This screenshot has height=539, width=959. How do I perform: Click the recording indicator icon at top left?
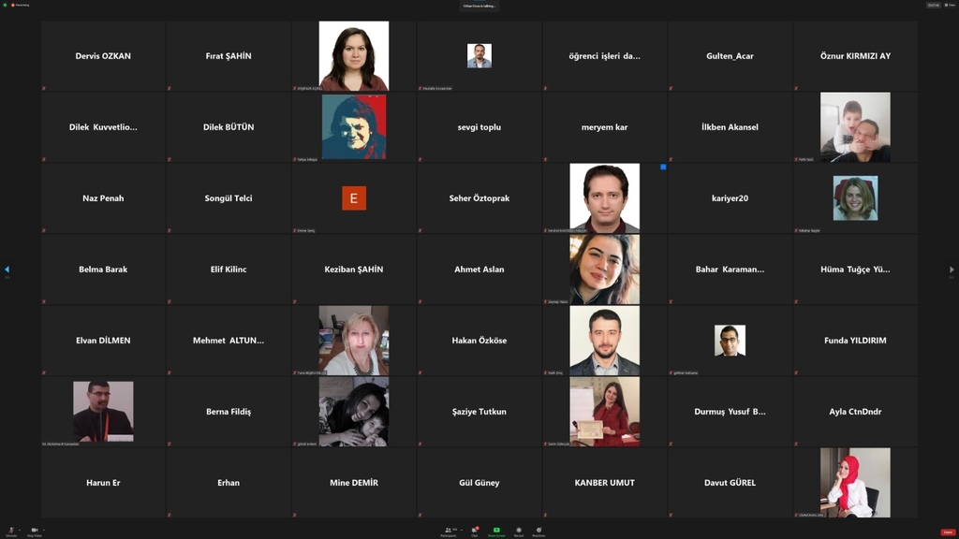pos(12,5)
